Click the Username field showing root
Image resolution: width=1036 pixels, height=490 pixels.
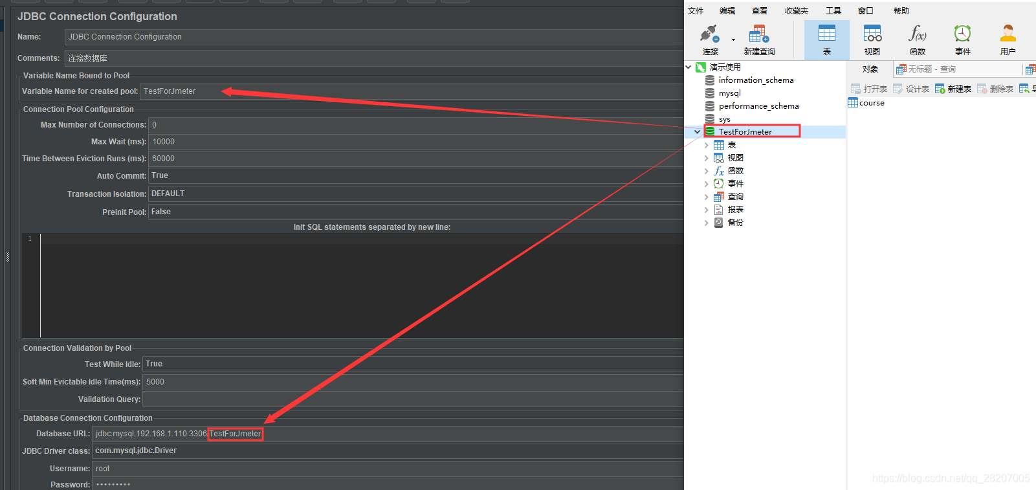[x=388, y=469]
